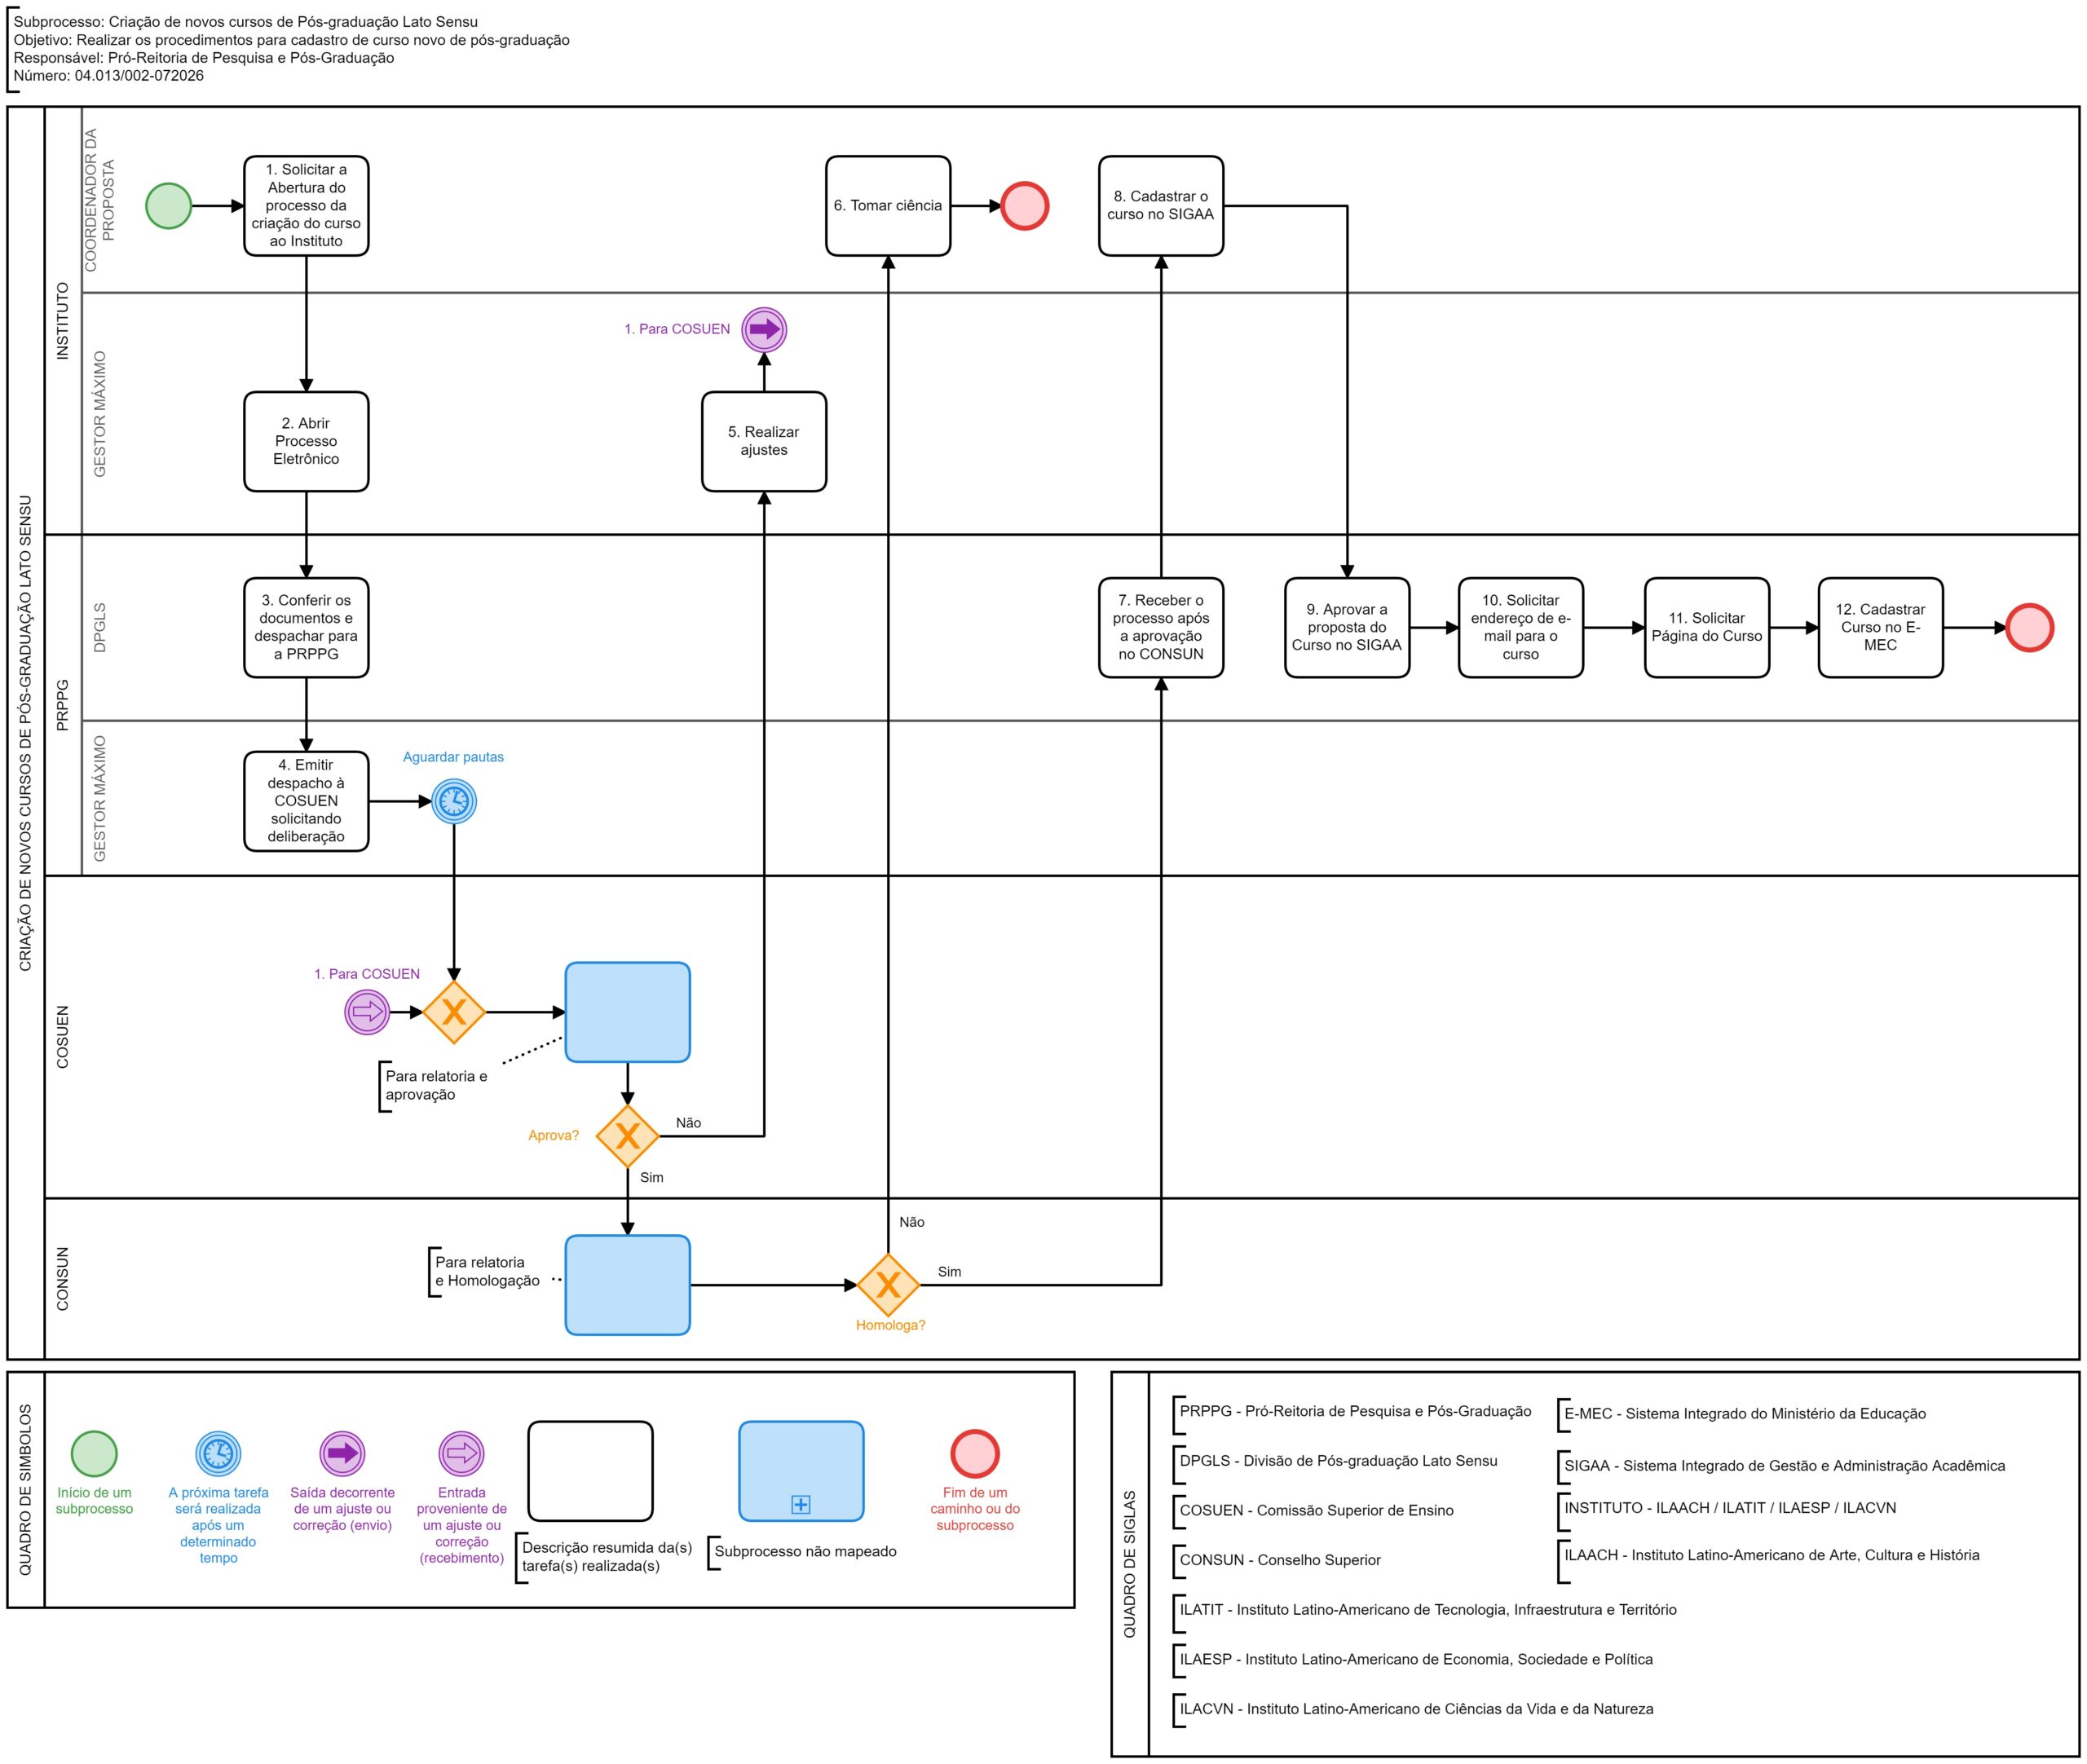Select task 11 Solicitar Página do Curso
2087x1764 pixels.
(x=1707, y=628)
